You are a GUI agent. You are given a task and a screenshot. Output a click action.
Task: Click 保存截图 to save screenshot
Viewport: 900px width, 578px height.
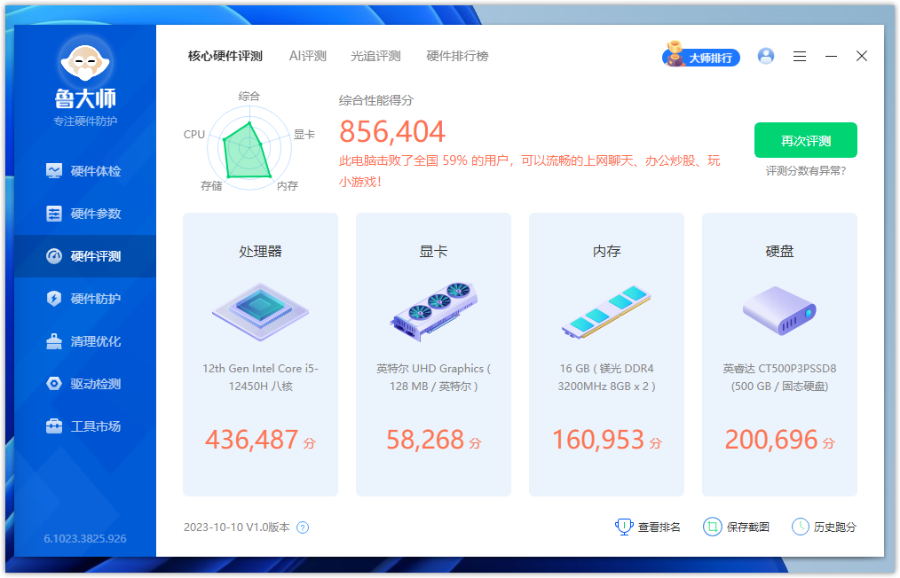pyautogui.click(x=737, y=527)
